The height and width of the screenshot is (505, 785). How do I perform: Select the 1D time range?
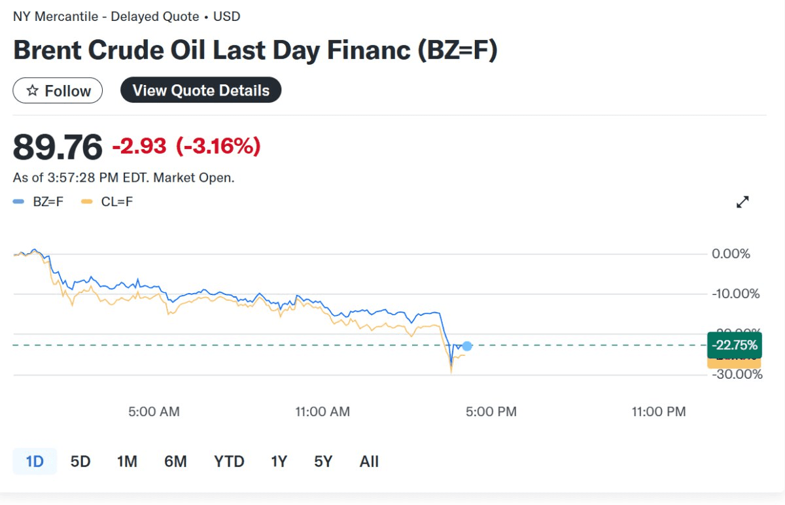35,462
